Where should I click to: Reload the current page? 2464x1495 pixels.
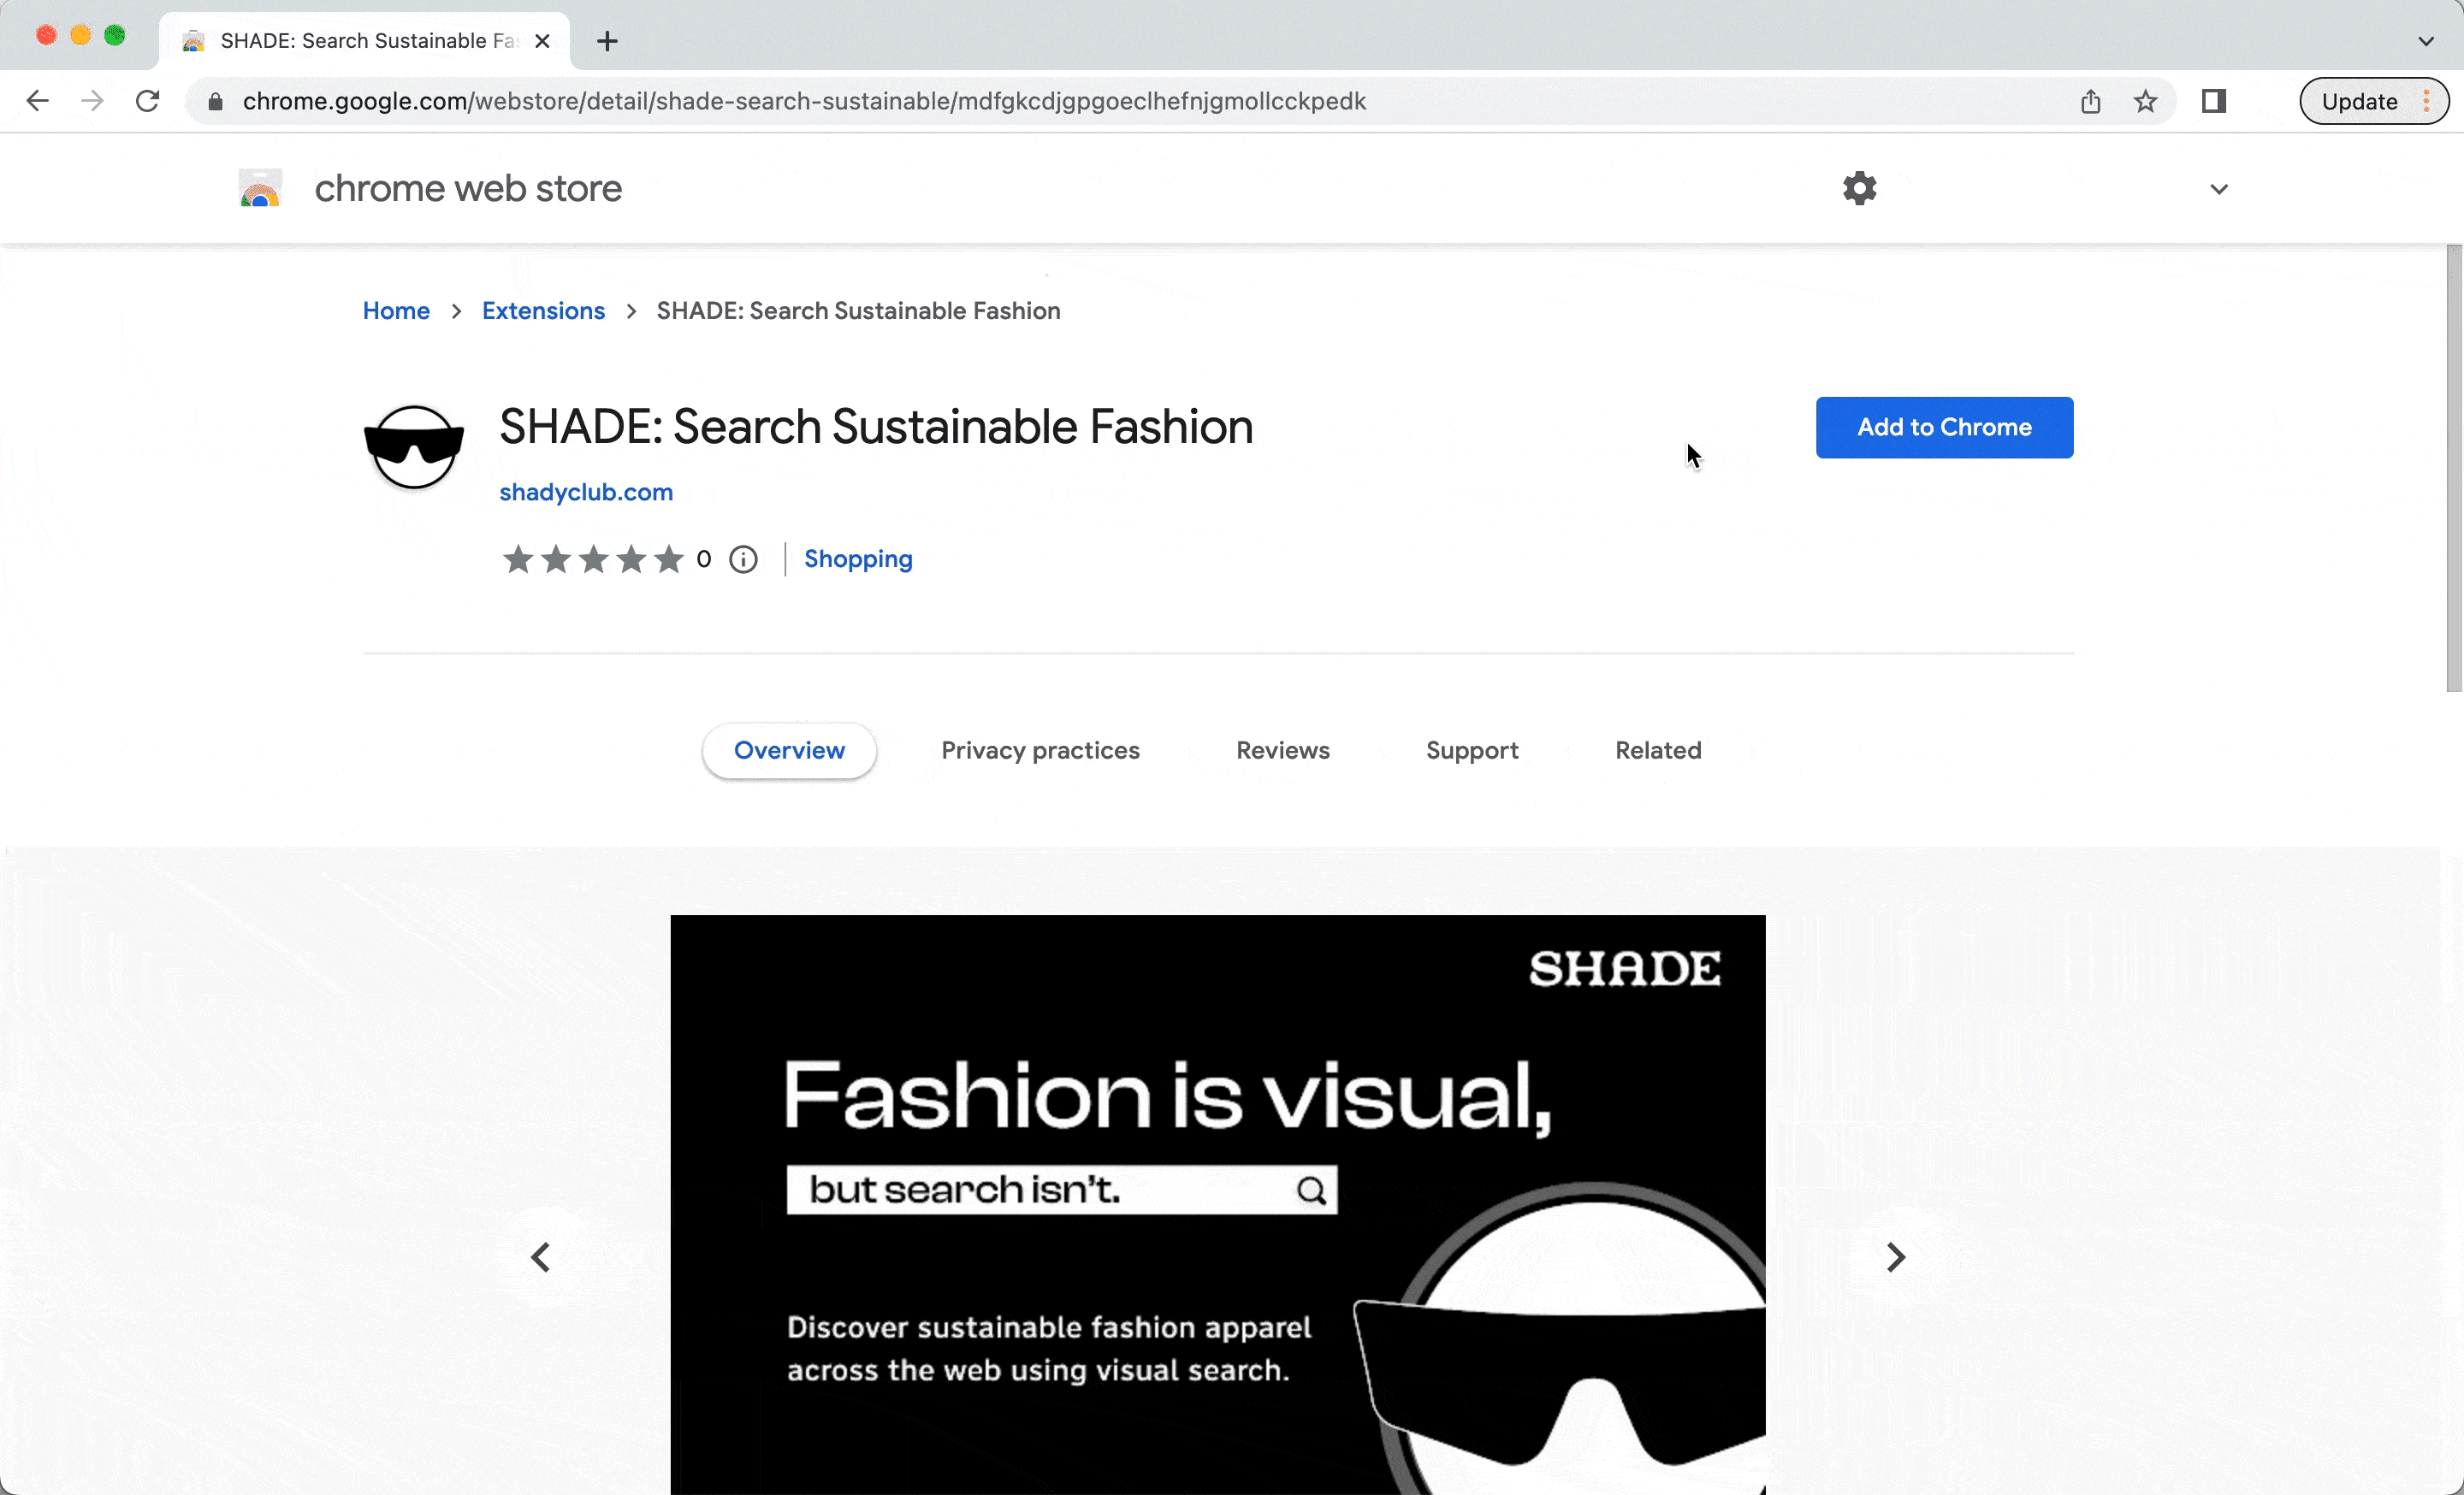point(148,101)
